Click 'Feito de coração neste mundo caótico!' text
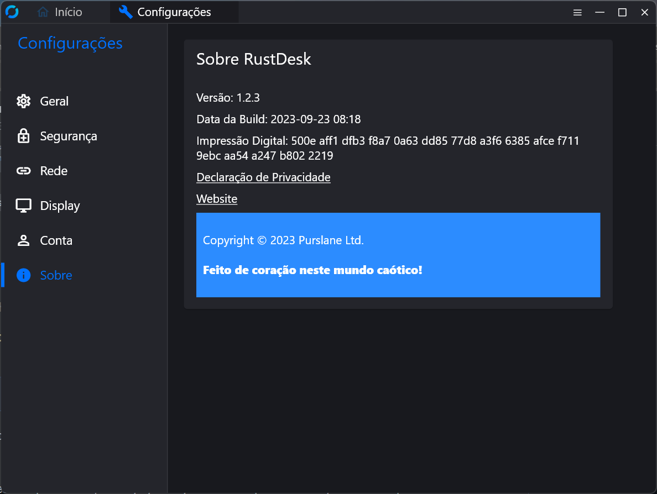This screenshot has width=657, height=494. coord(312,270)
